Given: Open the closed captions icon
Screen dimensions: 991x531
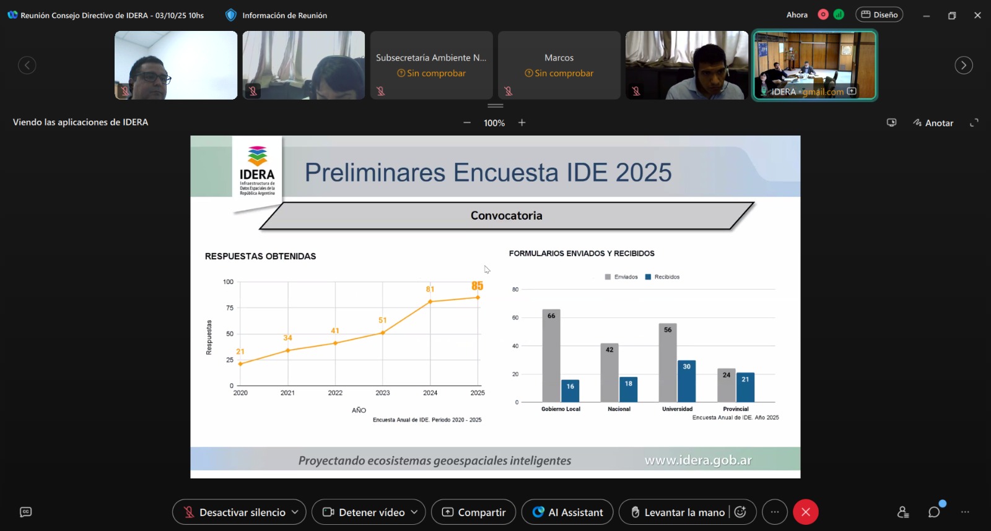Looking at the screenshot, I should [x=25, y=512].
